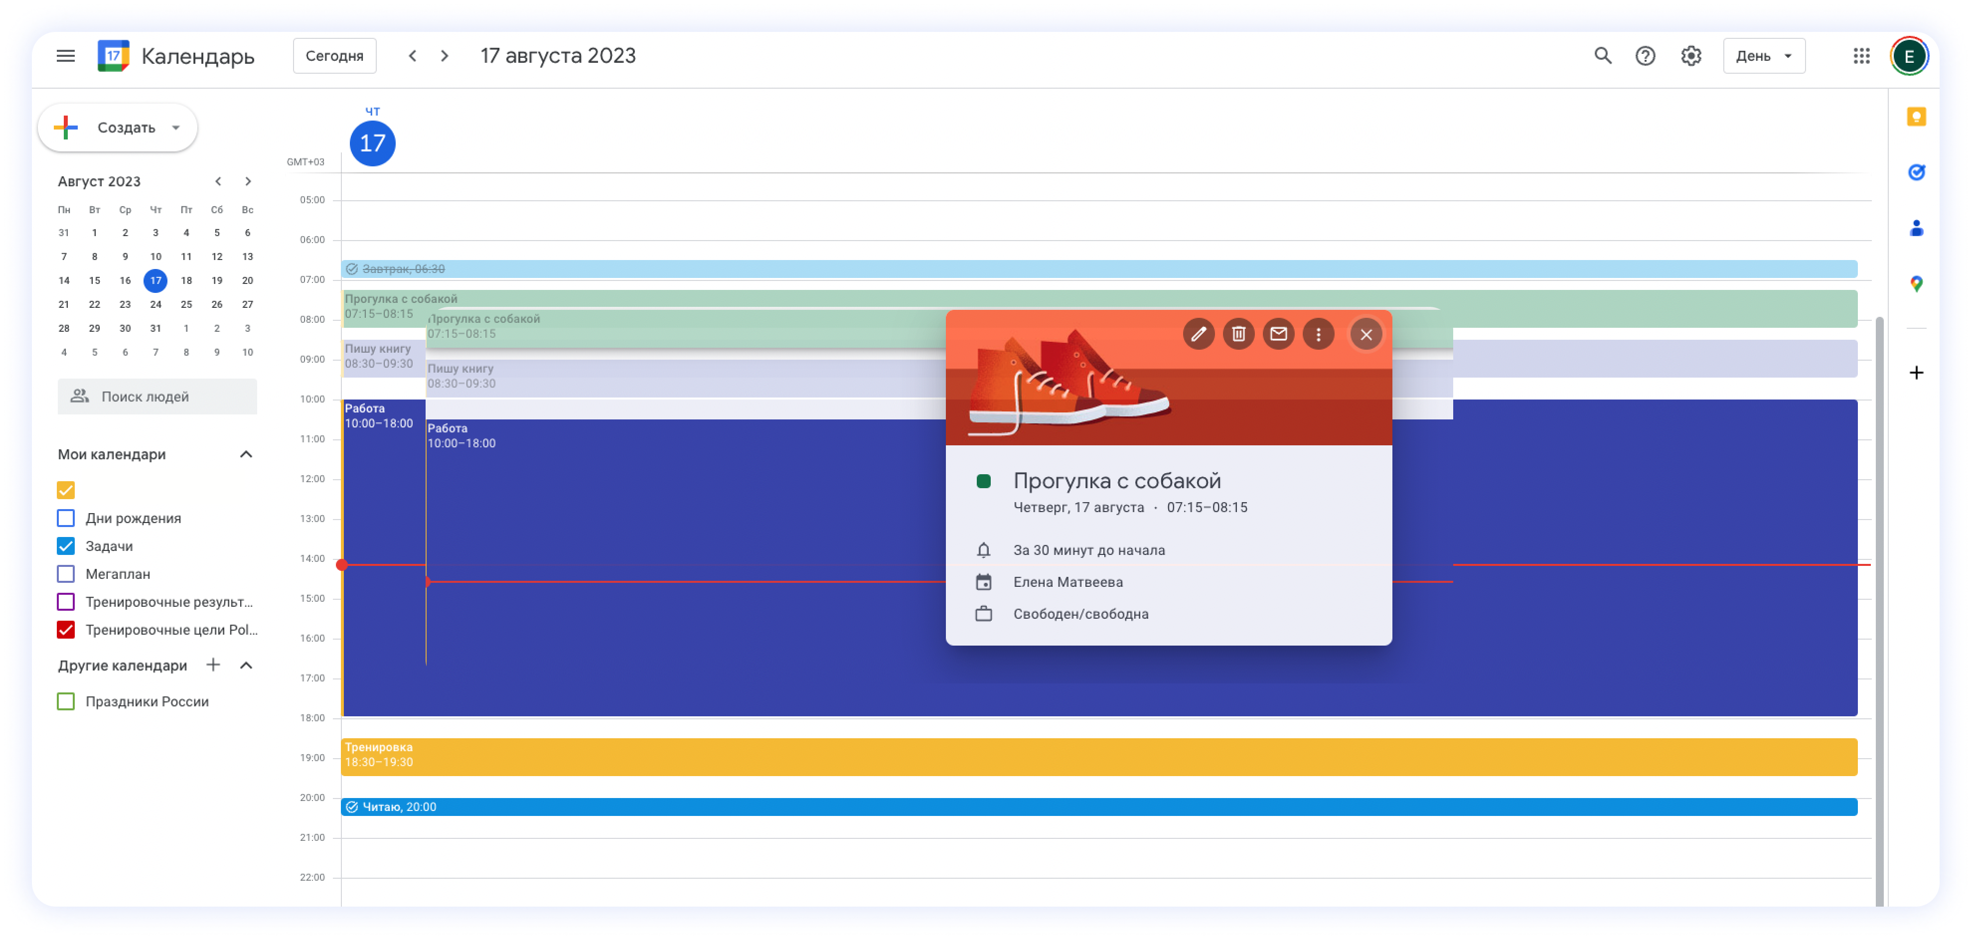Toggle the Праздники России calendar checkbox
Viewport: 1971px width, 938px height.
pyautogui.click(x=66, y=701)
